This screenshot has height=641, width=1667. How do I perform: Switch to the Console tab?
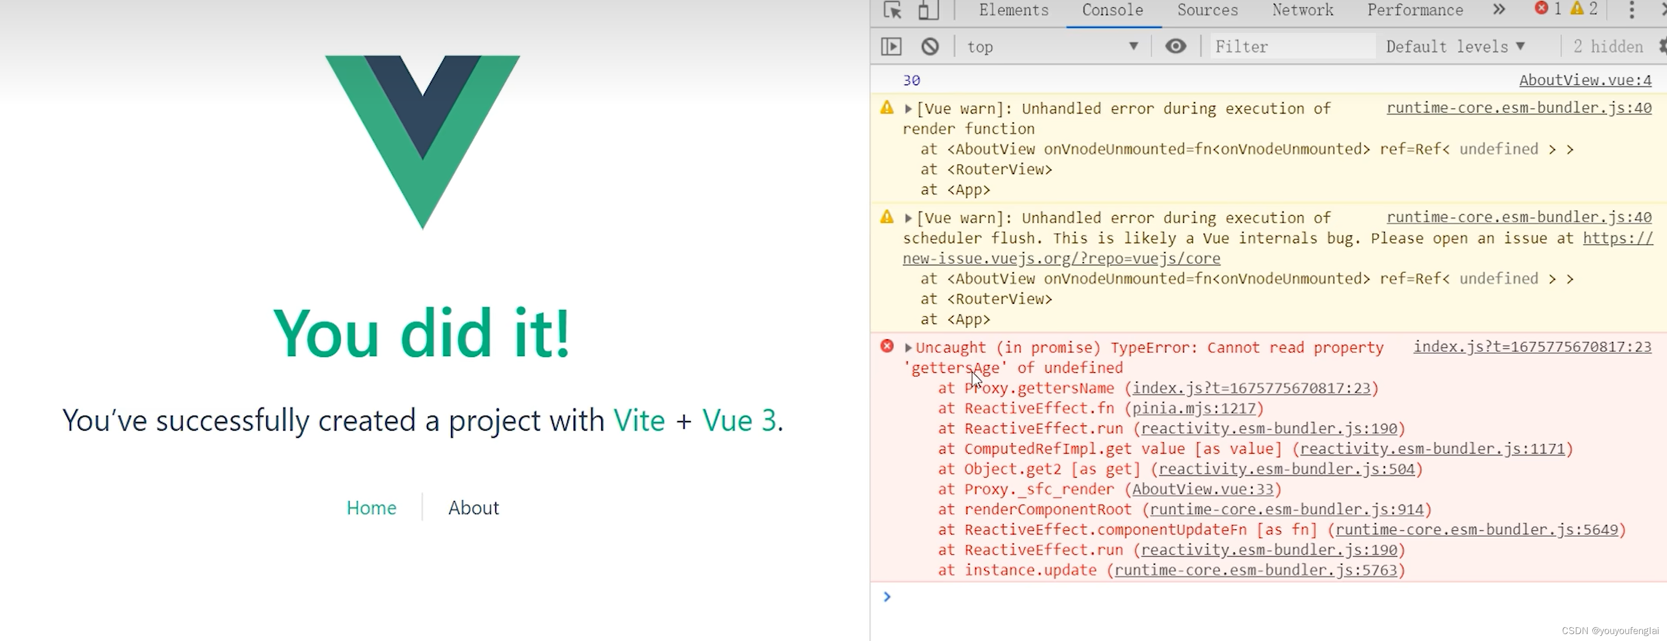[1113, 10]
